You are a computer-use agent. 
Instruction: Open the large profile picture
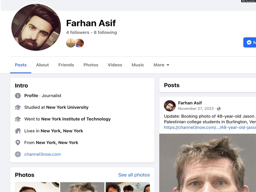(x=36, y=28)
